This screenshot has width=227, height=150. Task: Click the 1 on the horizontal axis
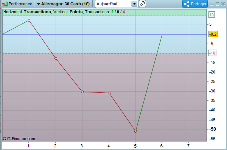point(28,146)
